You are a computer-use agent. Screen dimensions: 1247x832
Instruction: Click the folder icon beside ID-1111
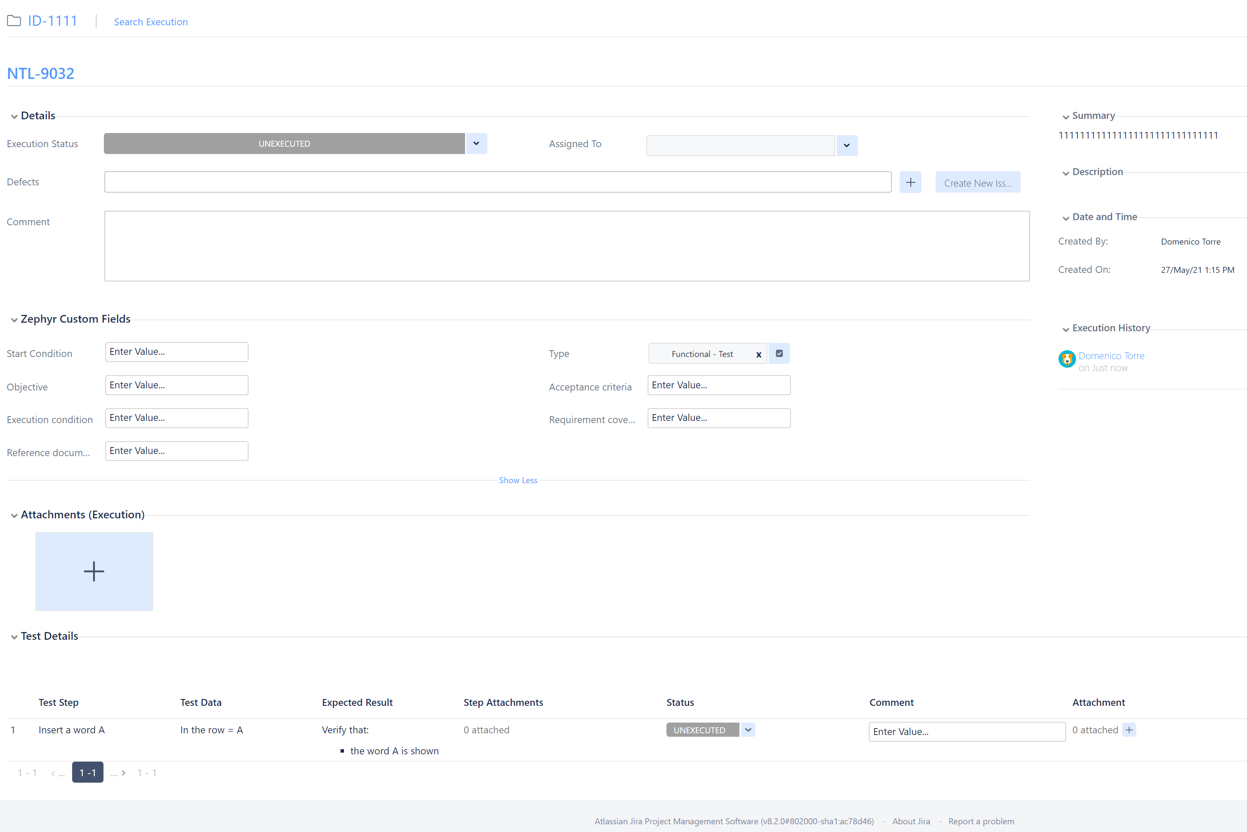pyautogui.click(x=13, y=20)
